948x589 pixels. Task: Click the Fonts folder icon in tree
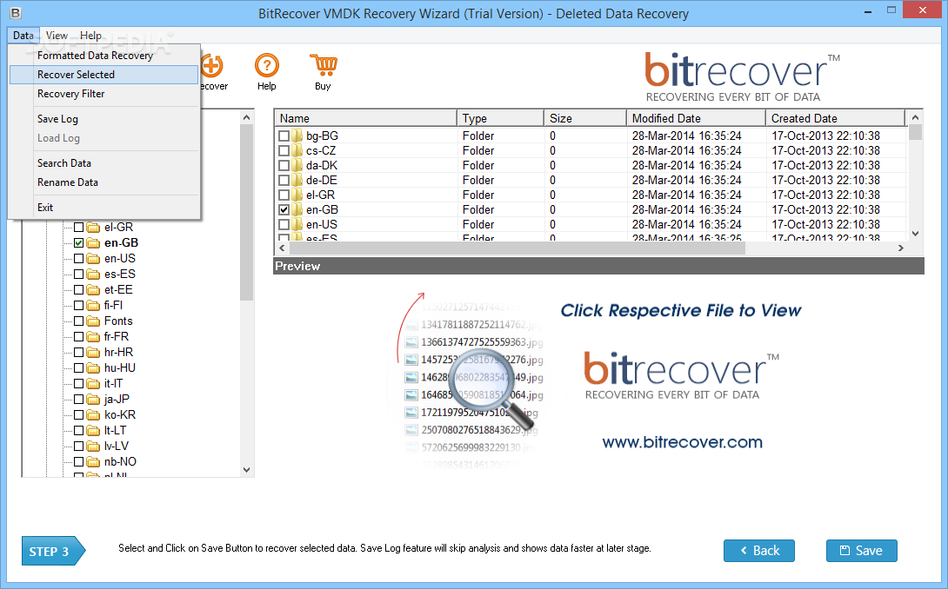point(93,321)
